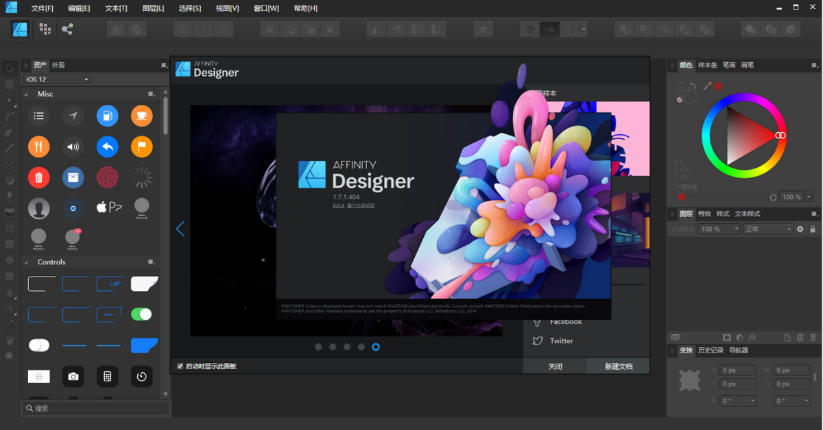Viewport: 823px width, 430px height.
Task: Switch to the 外观 tab
Action: click(x=58, y=66)
